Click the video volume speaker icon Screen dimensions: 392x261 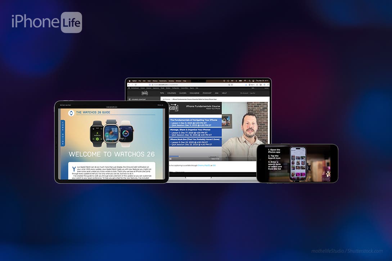(x=170, y=159)
